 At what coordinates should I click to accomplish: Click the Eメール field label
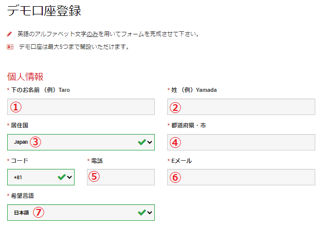[x=182, y=161]
